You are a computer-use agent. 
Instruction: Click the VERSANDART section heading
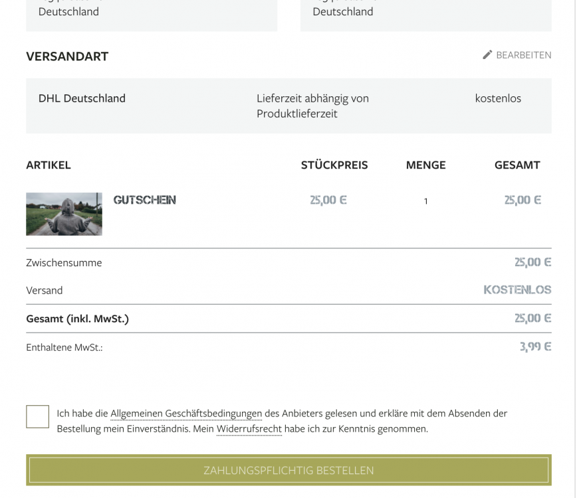(67, 56)
